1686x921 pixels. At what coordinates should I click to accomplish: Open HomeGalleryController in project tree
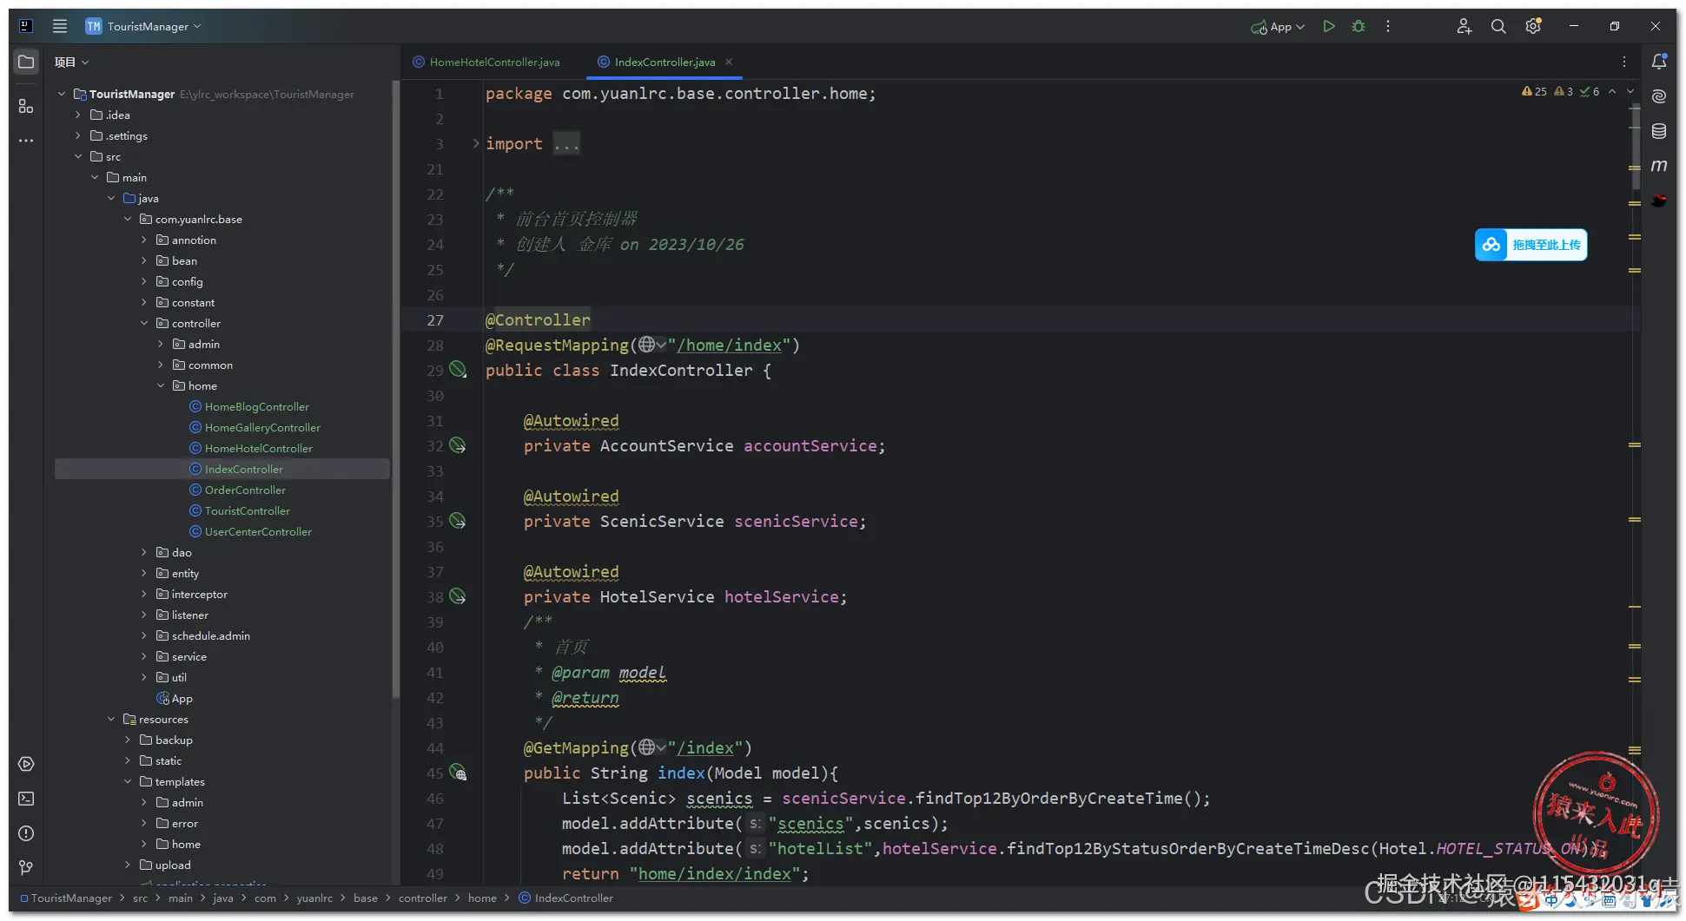click(x=262, y=427)
